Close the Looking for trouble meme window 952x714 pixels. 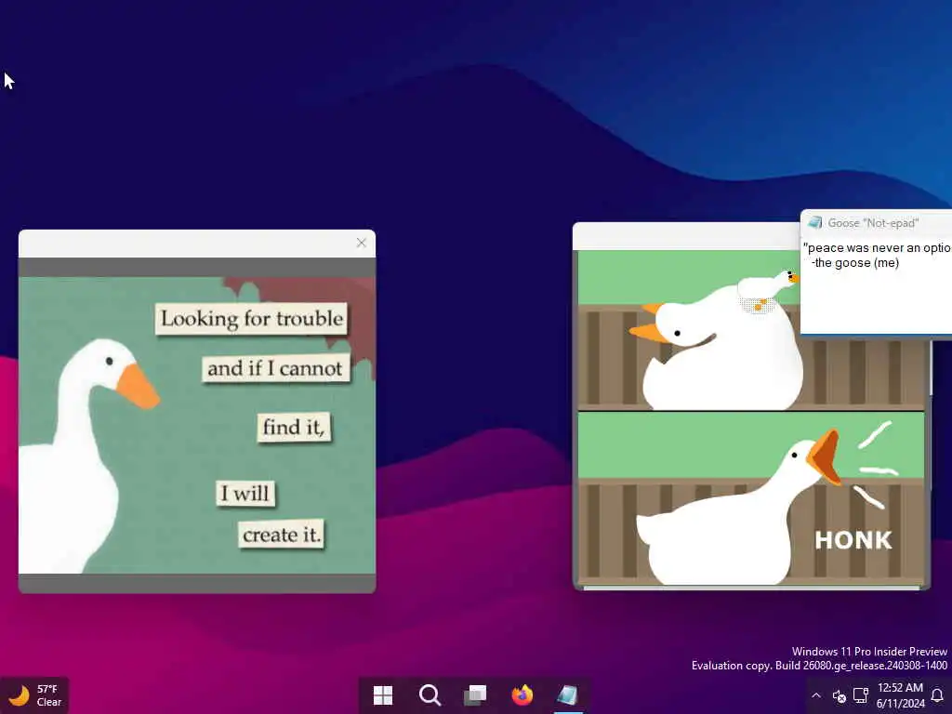[x=362, y=243]
